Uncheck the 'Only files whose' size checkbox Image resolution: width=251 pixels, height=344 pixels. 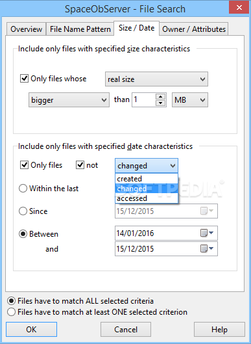click(x=24, y=79)
